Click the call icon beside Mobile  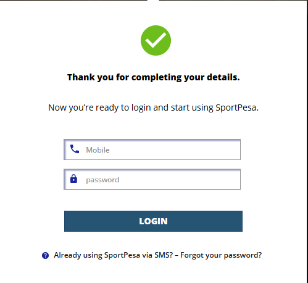point(75,149)
